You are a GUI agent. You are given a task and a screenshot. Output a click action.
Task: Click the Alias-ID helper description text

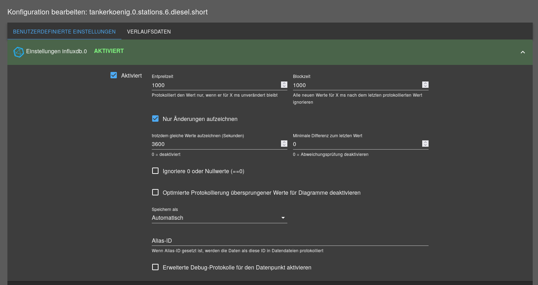point(238,251)
